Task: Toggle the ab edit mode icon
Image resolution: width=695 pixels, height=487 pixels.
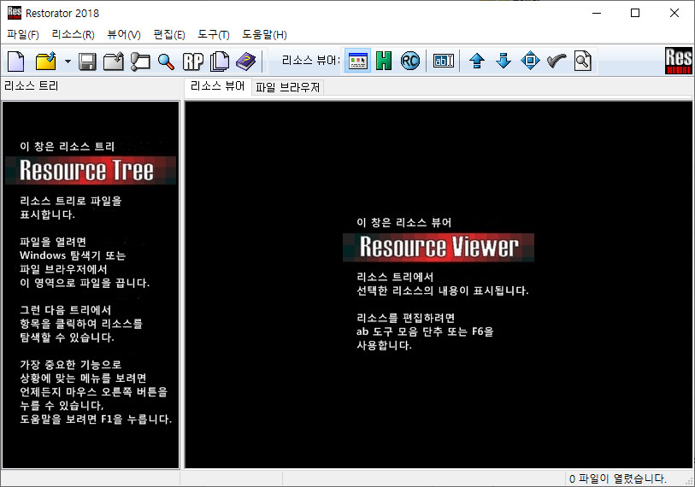Action: pyautogui.click(x=443, y=61)
